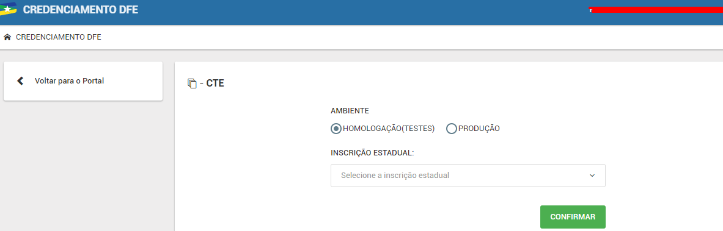Select the HOMOLOGAÇÃO(TESTES) radio button
The image size is (723, 231).
[336, 129]
